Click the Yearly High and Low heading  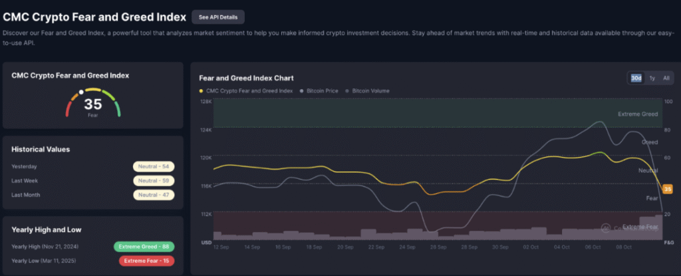(x=47, y=230)
